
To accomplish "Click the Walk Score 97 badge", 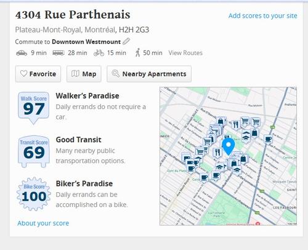I will coord(34,108).
